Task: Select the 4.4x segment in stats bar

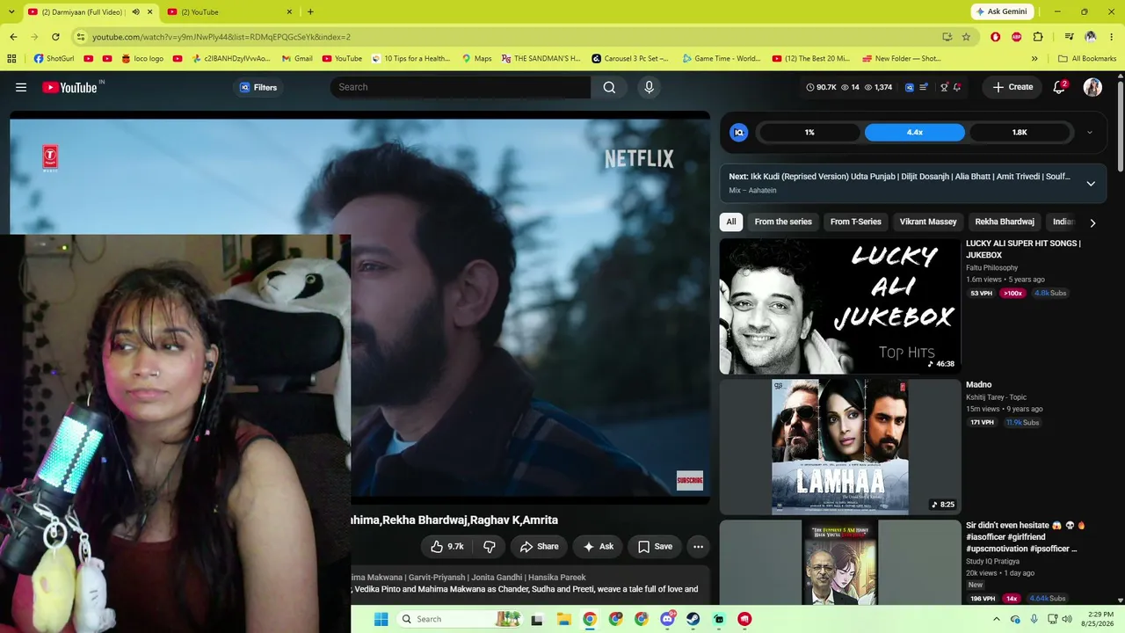Action: 915,132
